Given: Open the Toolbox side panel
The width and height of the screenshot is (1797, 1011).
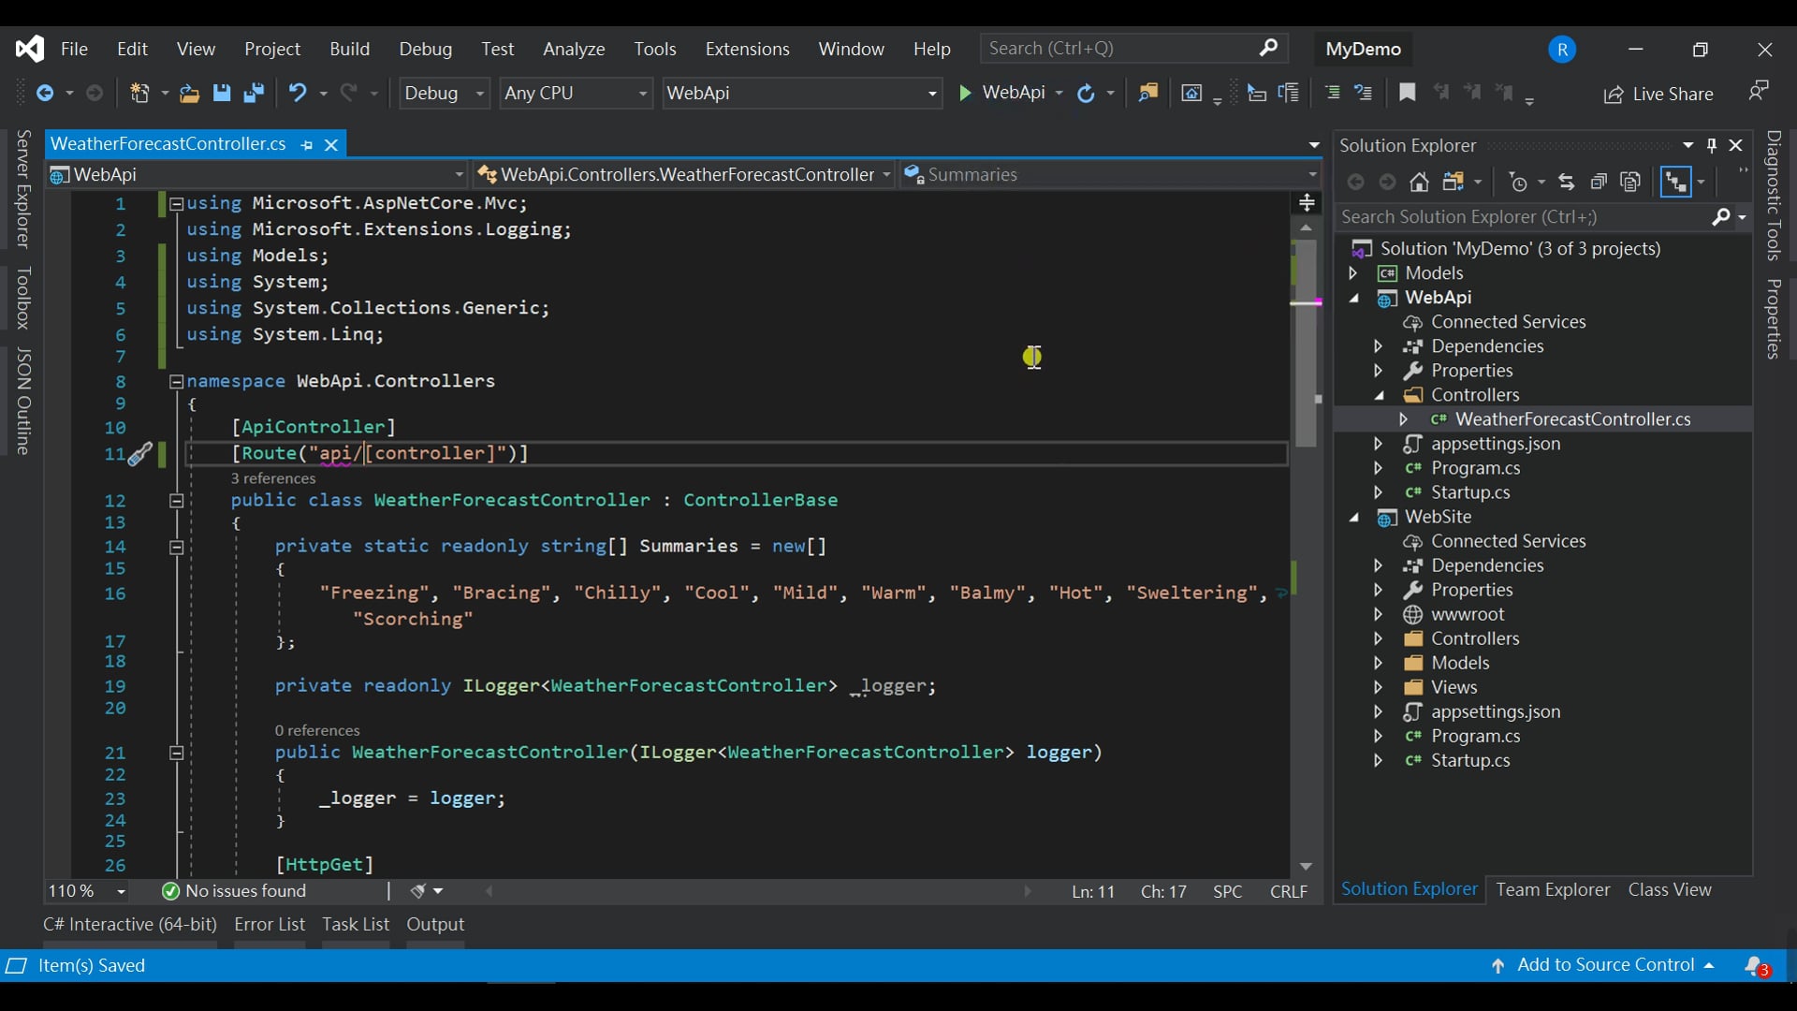Looking at the screenshot, I should [24, 298].
